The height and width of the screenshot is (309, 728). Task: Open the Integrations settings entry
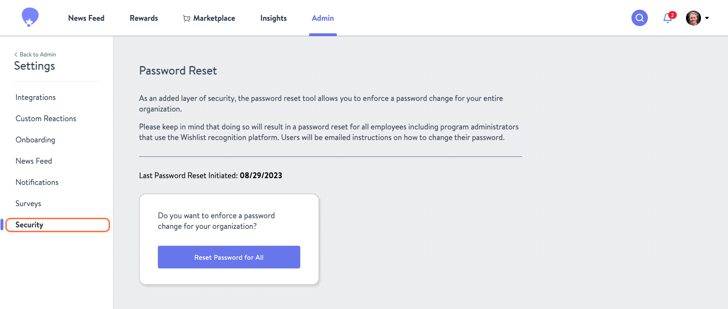coord(35,97)
